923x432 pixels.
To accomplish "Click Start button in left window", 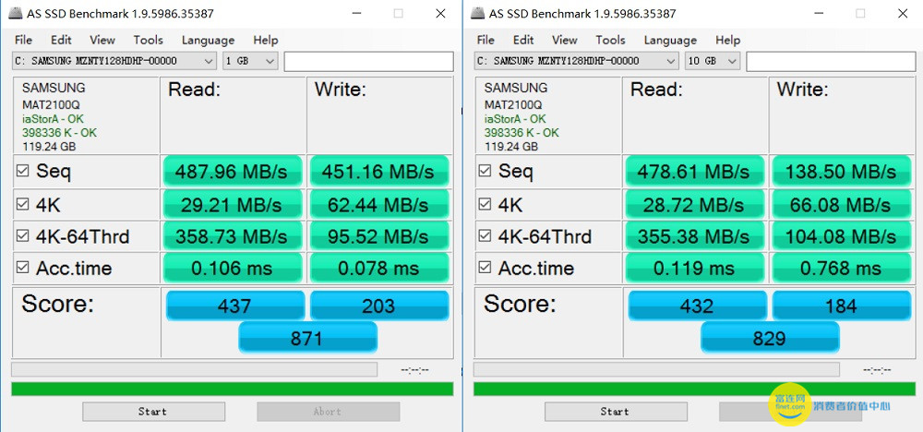I will pyautogui.click(x=153, y=412).
